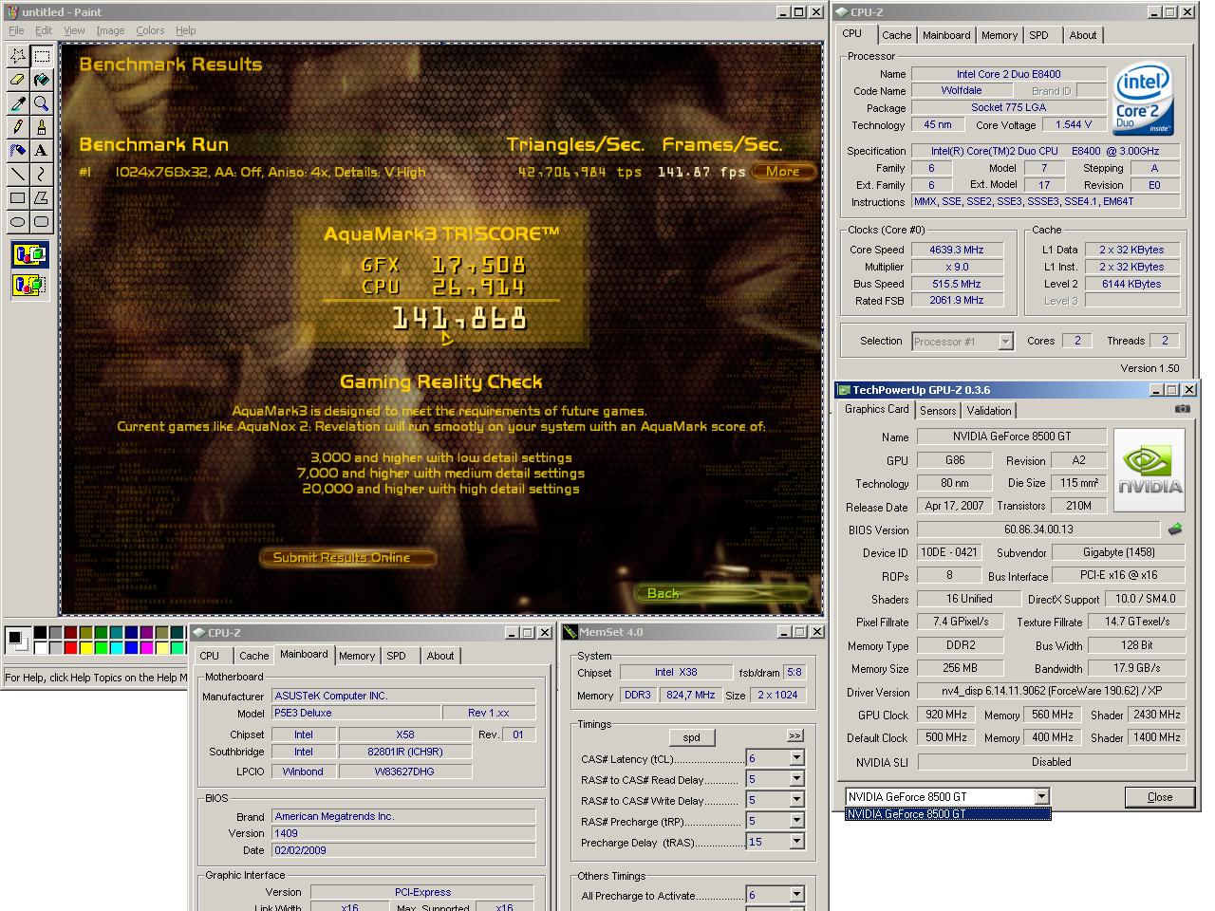Click the foreground/background color indicator in Paint
This screenshot has height=911, width=1215.
click(17, 641)
